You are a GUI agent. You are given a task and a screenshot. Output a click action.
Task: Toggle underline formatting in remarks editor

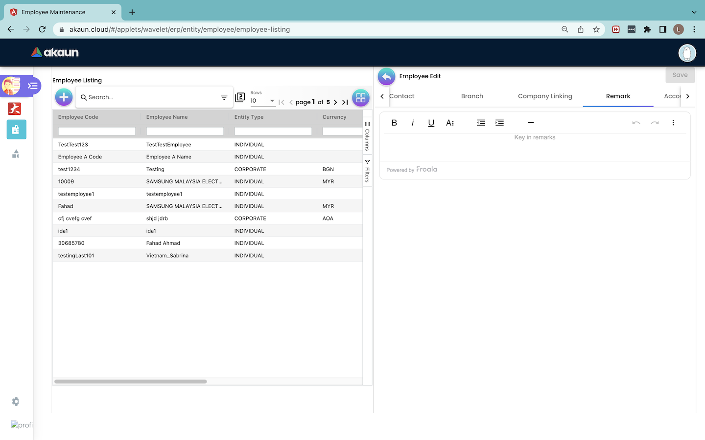point(431,123)
